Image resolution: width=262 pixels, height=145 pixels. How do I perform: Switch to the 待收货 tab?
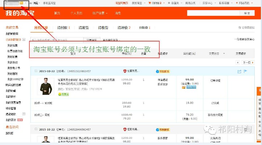[103, 28]
